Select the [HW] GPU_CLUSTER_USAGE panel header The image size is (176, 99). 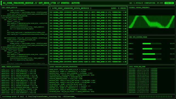pos(138,37)
